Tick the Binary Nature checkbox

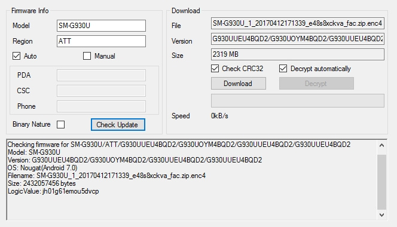click(x=61, y=124)
